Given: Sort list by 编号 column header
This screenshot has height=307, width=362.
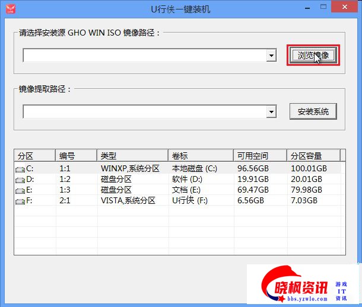Looking at the screenshot, I should 76,156.
